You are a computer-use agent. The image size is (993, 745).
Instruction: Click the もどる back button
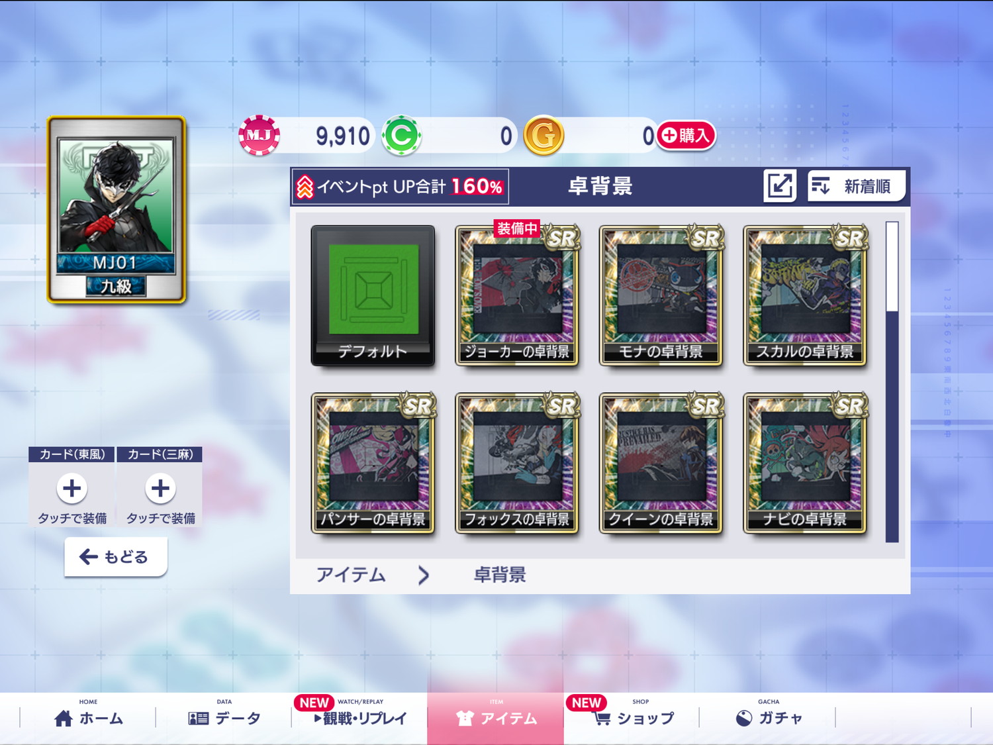(x=116, y=557)
